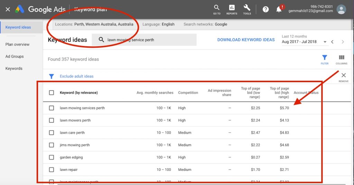Click the $2.47 low bid value

point(255,133)
